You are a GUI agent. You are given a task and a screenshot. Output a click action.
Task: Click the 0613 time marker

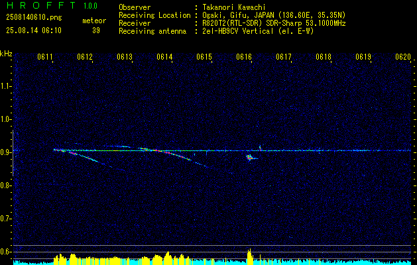[125, 57]
